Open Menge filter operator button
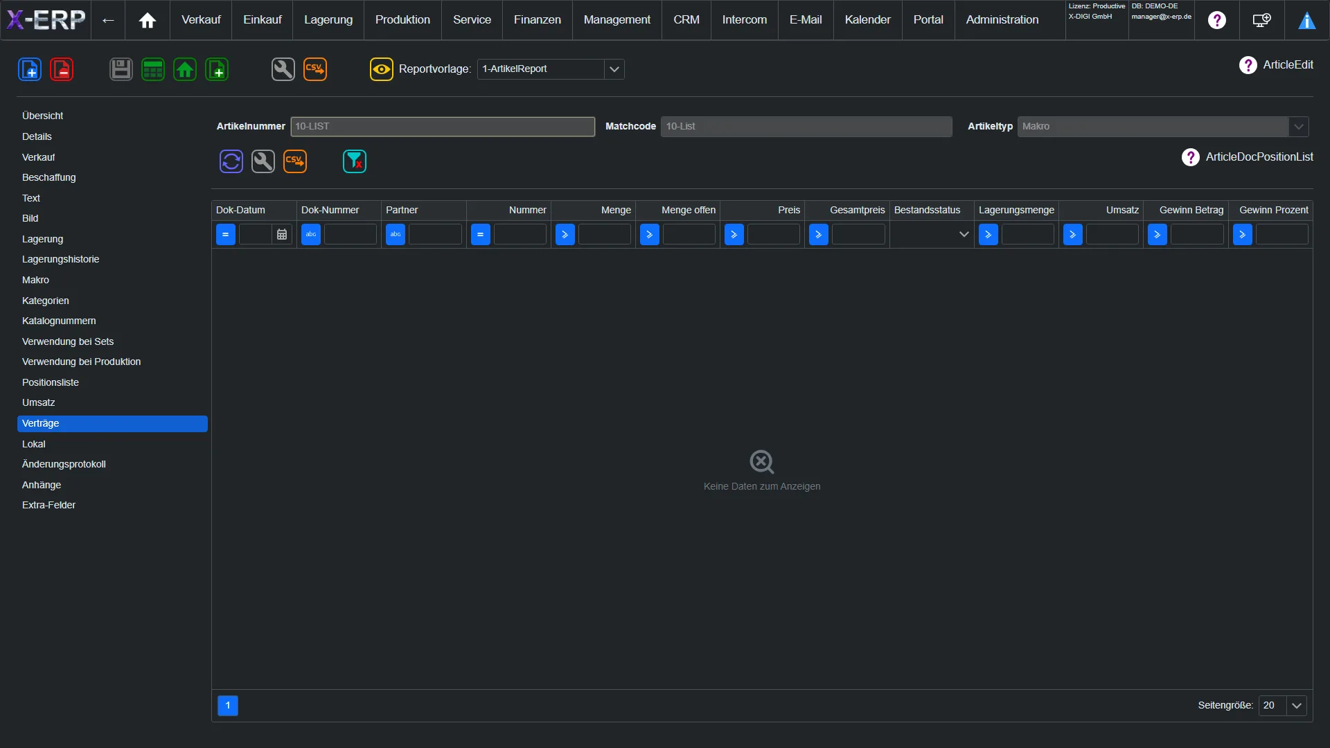 [x=565, y=235]
